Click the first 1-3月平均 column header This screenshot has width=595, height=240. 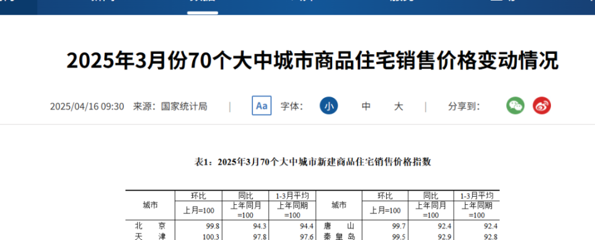click(x=292, y=195)
